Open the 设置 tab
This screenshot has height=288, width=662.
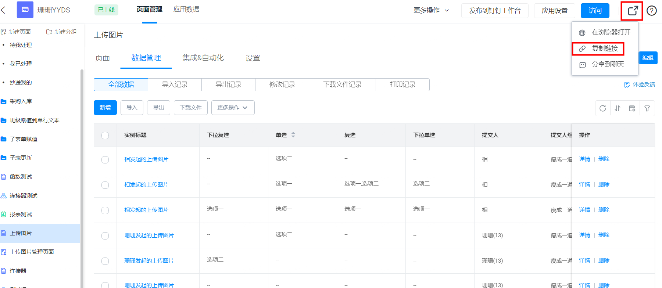click(253, 58)
